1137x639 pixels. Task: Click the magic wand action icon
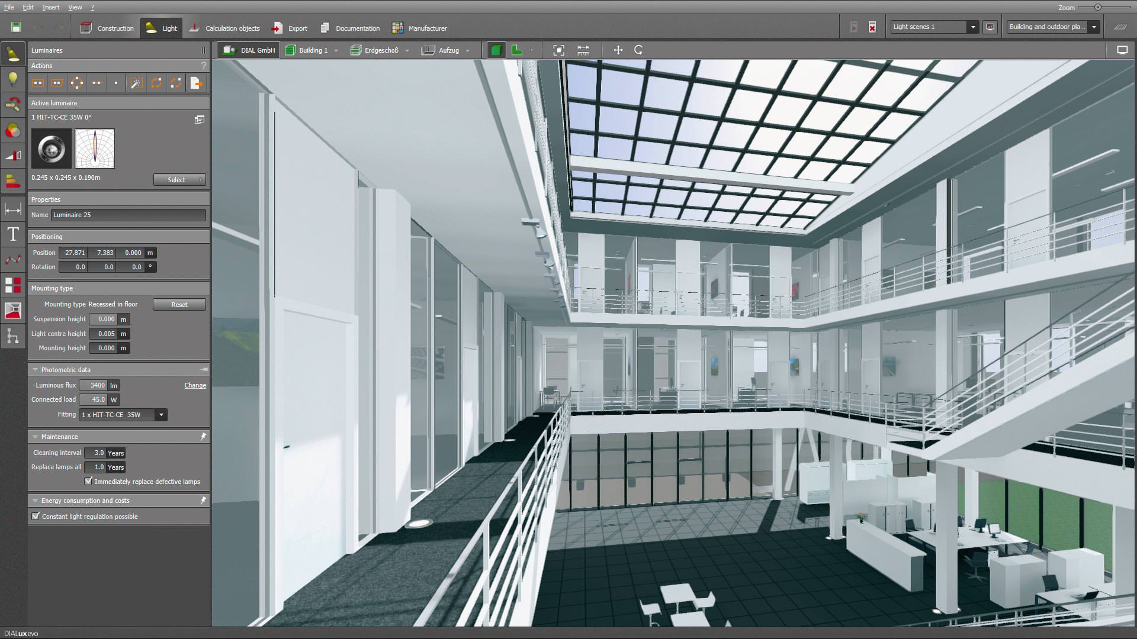[x=136, y=83]
